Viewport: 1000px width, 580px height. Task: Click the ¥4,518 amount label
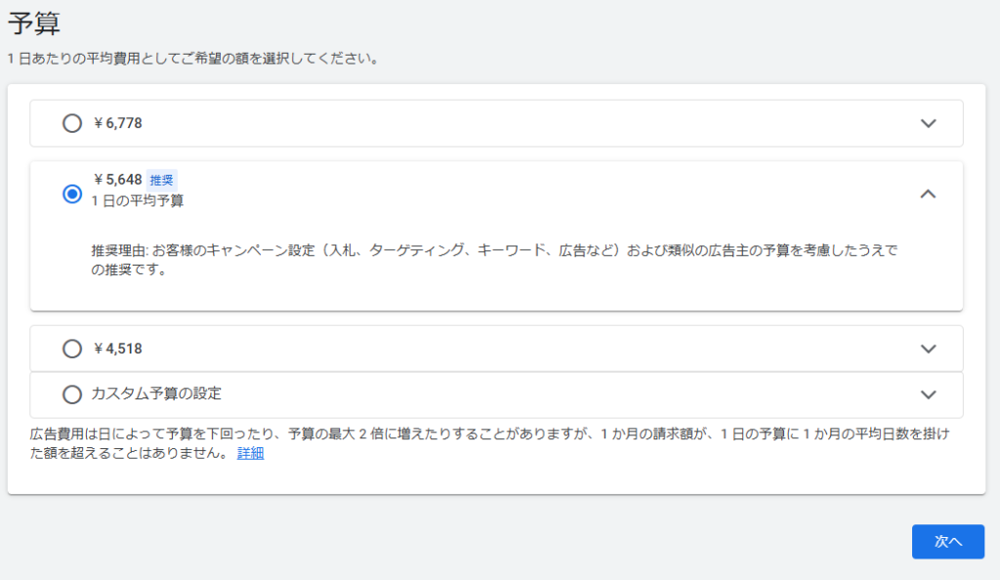[x=118, y=349]
